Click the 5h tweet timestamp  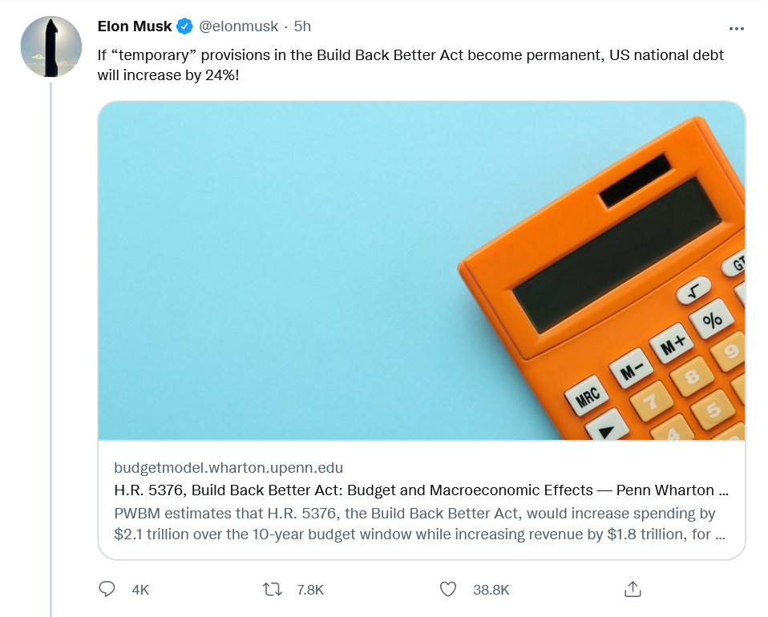(x=302, y=26)
